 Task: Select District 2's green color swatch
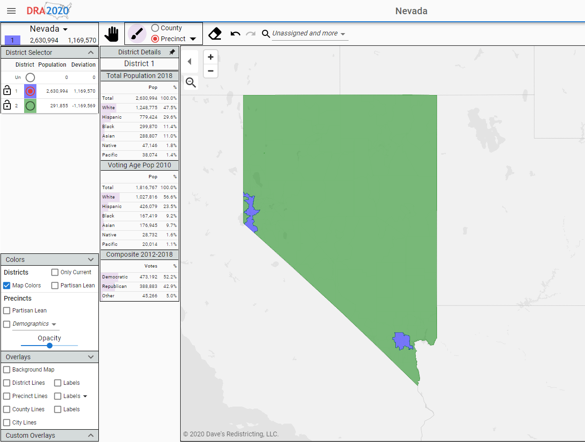(31, 106)
